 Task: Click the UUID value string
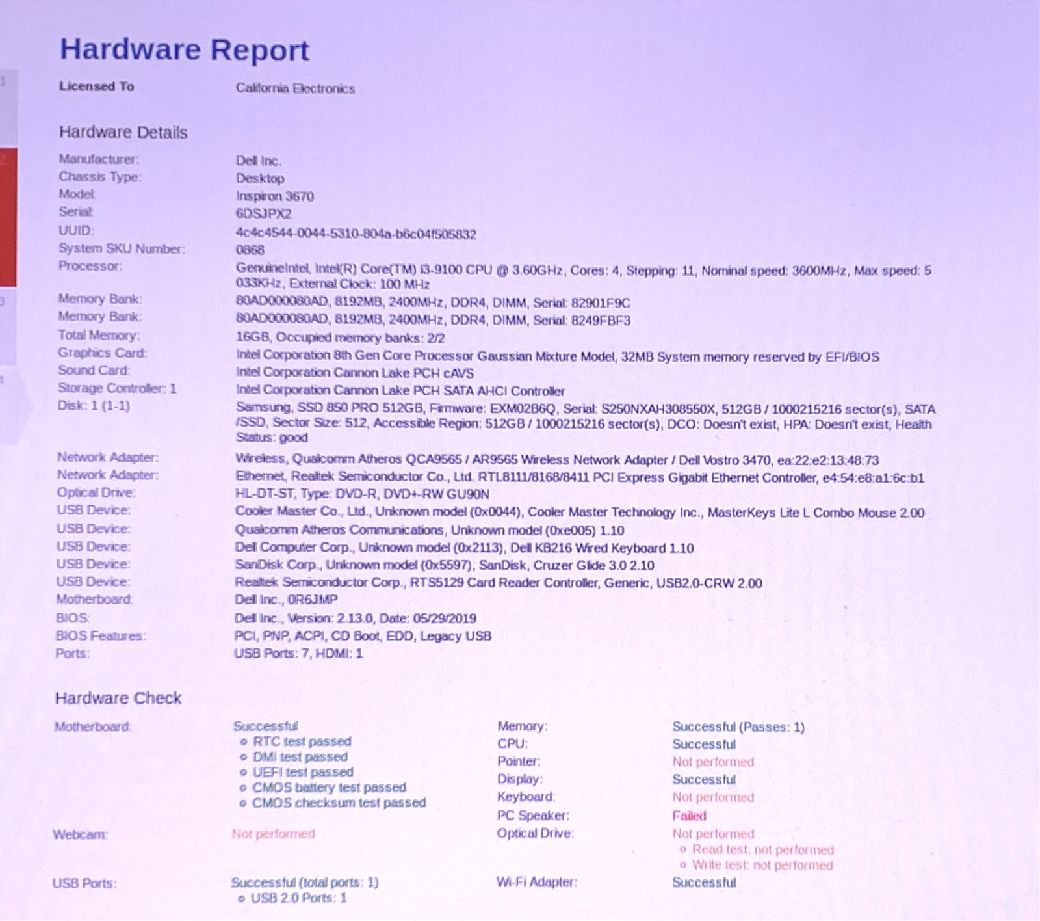tap(356, 234)
